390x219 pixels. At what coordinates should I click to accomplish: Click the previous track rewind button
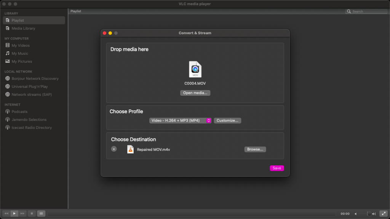6,214
